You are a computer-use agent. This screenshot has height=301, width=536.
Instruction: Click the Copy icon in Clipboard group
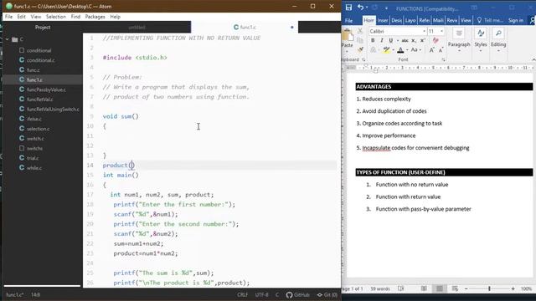point(360,40)
